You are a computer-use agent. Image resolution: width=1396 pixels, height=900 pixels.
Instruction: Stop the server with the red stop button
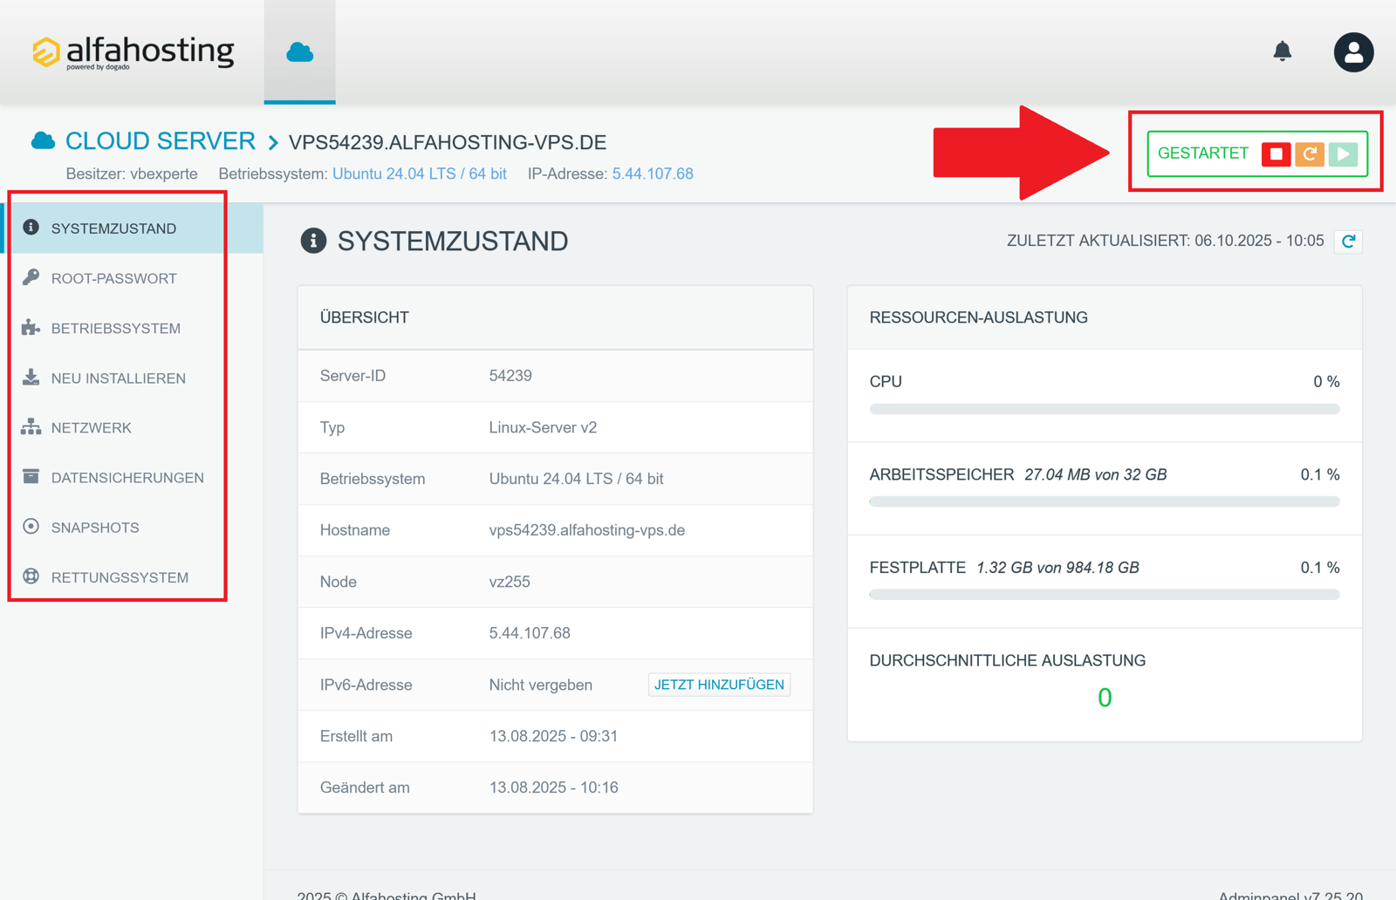[1276, 153]
